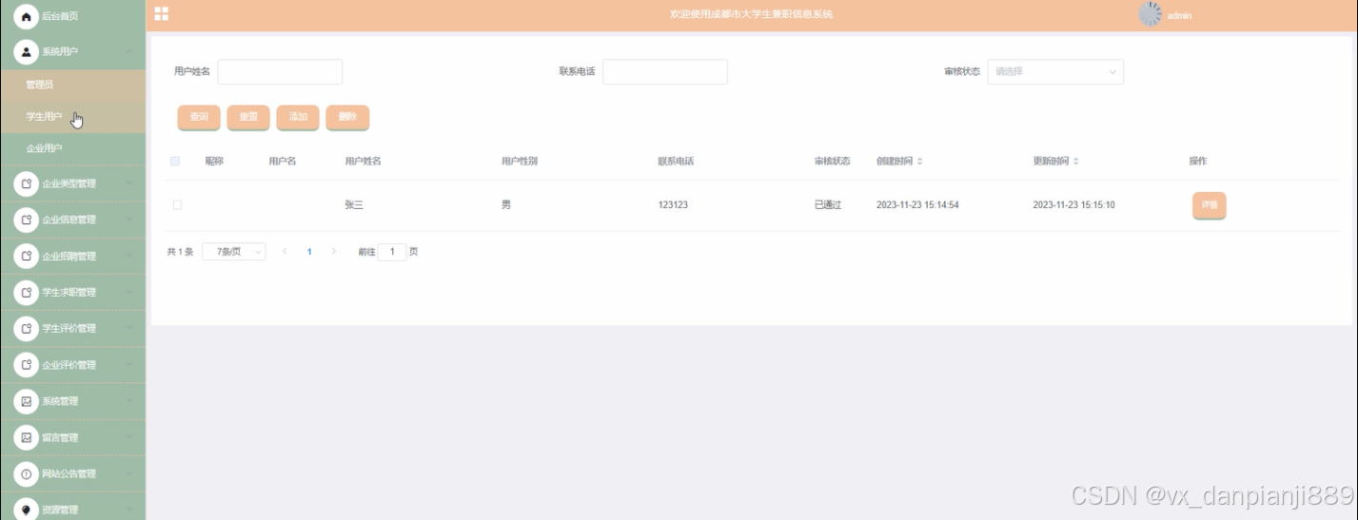
Task: Sort by 更新时间 using its sort arrows
Action: point(1075,162)
